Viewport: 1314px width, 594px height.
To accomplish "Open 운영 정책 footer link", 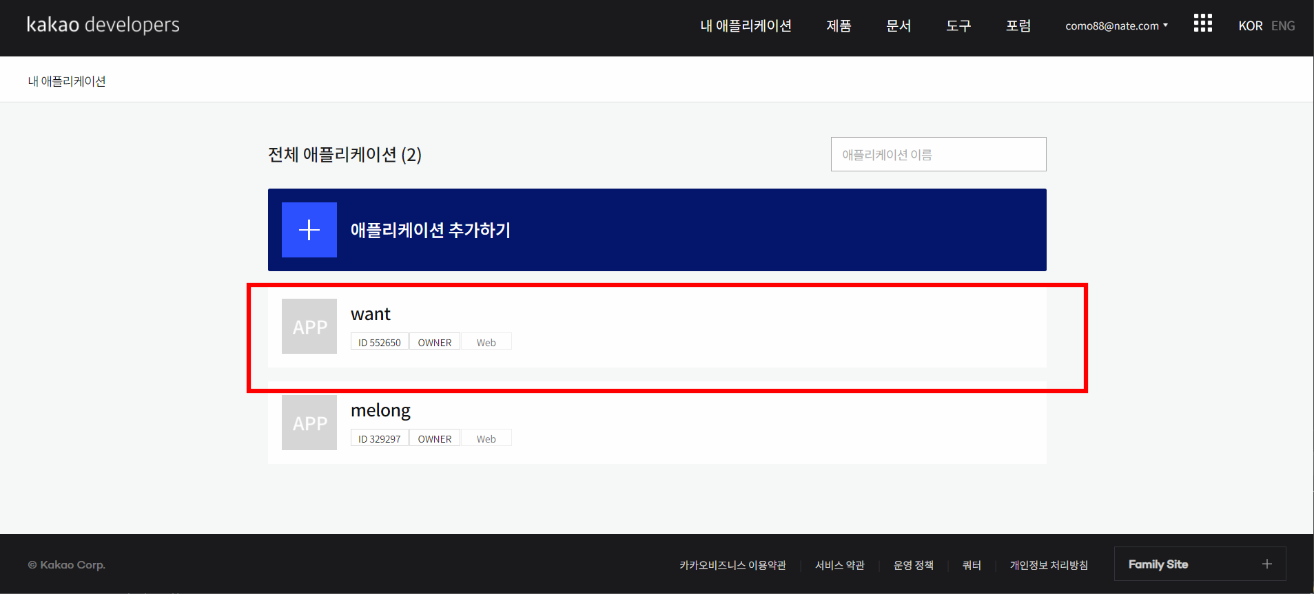I will pos(914,565).
